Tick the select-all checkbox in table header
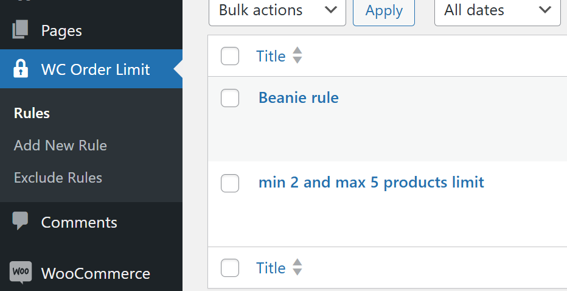 pyautogui.click(x=230, y=56)
